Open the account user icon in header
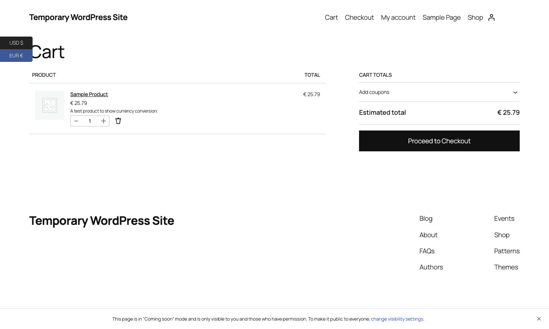The image size is (549, 329). tap(492, 18)
